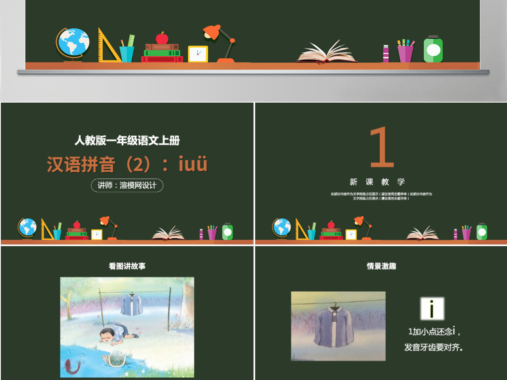This screenshot has width=507, height=380.
Task: Click the large orange number 1
Action: click(382, 147)
